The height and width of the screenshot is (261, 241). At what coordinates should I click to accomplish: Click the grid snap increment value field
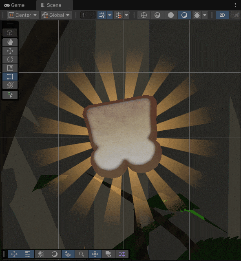click(x=88, y=15)
